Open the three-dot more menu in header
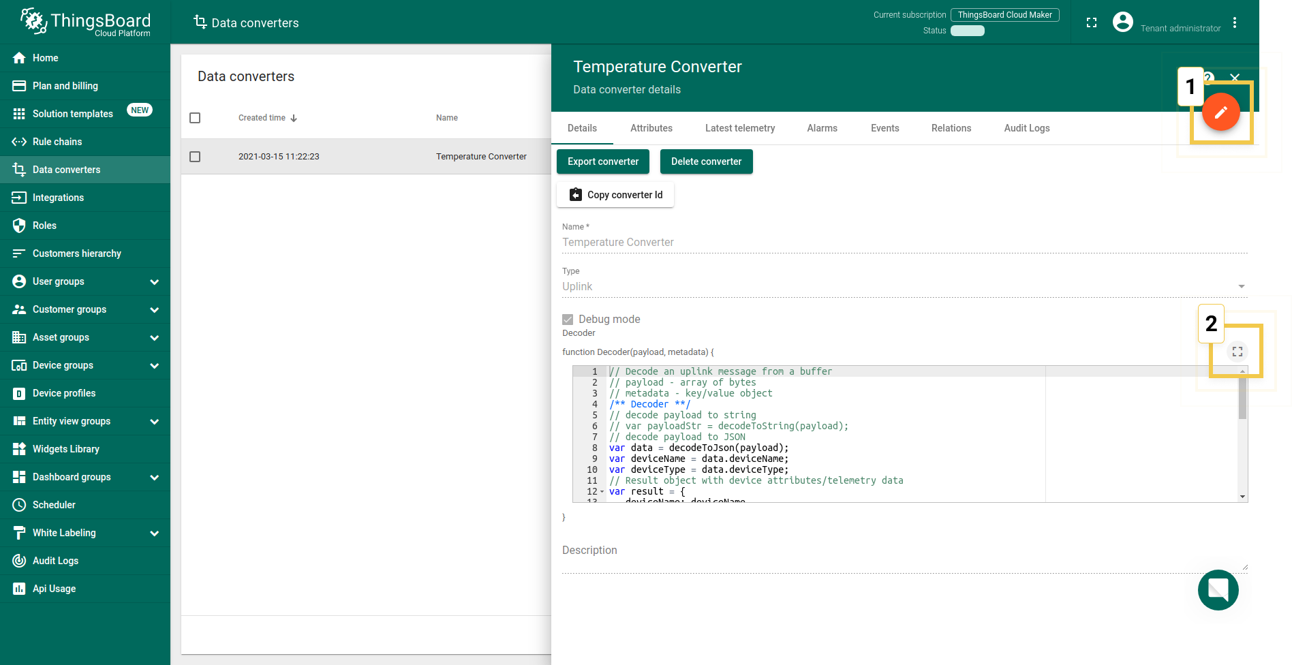 1235,22
